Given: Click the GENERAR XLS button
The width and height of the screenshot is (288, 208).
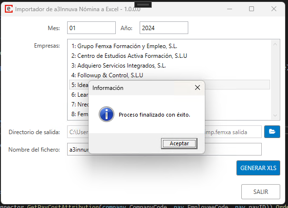Looking at the screenshot, I should 258,168.
